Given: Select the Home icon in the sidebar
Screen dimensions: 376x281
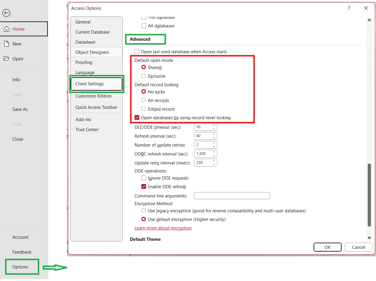Looking at the screenshot, I should 18,29.
